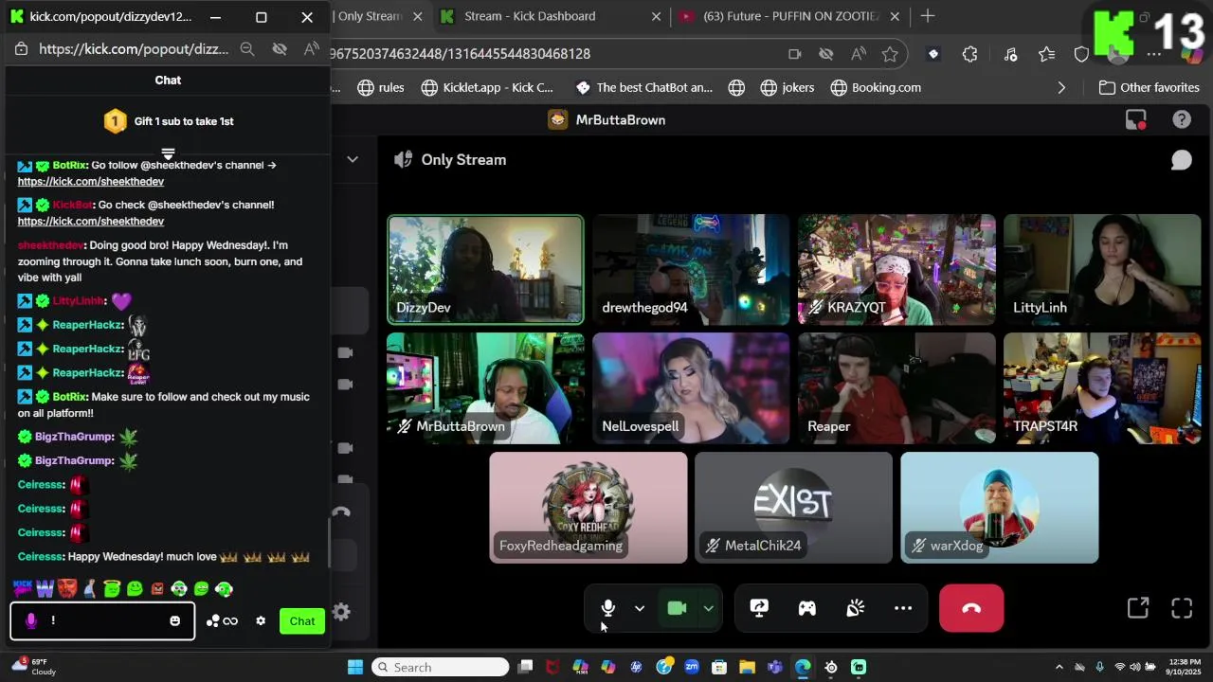The image size is (1213, 682).
Task: Zoom out in the popout window address bar
Action: (x=247, y=49)
